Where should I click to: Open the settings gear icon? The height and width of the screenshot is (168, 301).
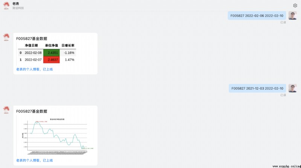click(x=295, y=6)
